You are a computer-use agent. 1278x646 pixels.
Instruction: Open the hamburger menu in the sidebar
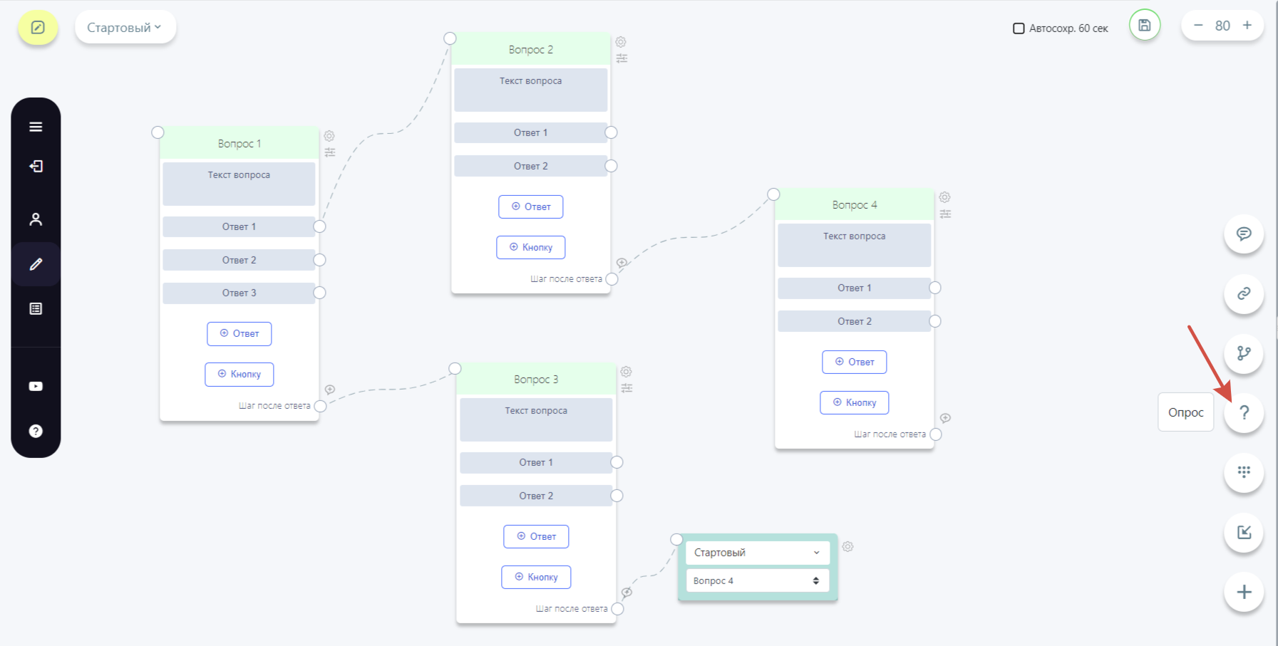[36, 127]
